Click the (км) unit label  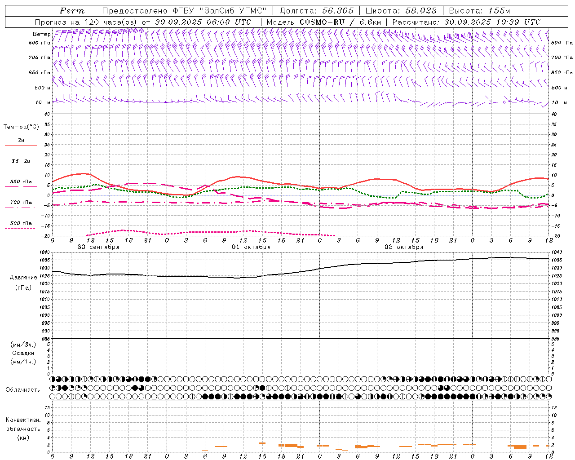[23, 438]
